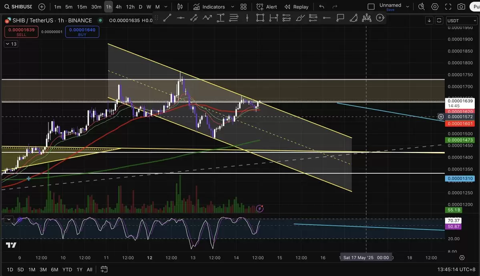Select the Fib Retracement lines tool
Viewport: 480px width, 276px height.
pos(233,18)
